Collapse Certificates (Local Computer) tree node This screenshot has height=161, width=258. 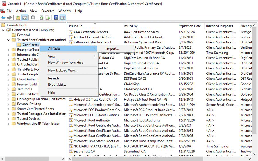[x=3, y=30]
